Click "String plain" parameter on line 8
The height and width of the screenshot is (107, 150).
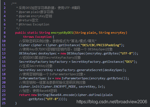point(85,33)
